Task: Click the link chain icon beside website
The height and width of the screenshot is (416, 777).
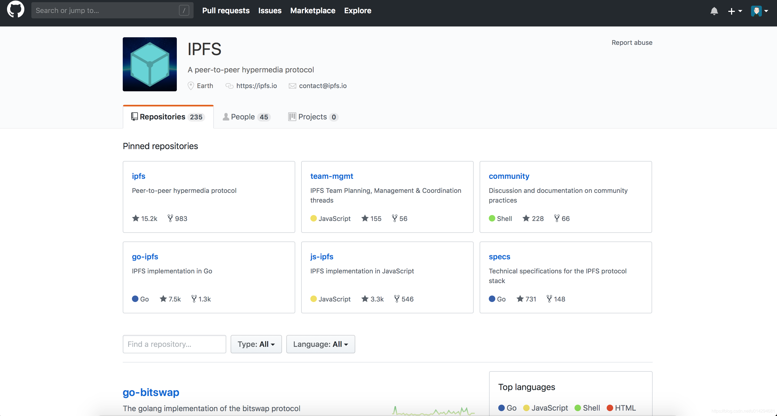Action: 229,86
